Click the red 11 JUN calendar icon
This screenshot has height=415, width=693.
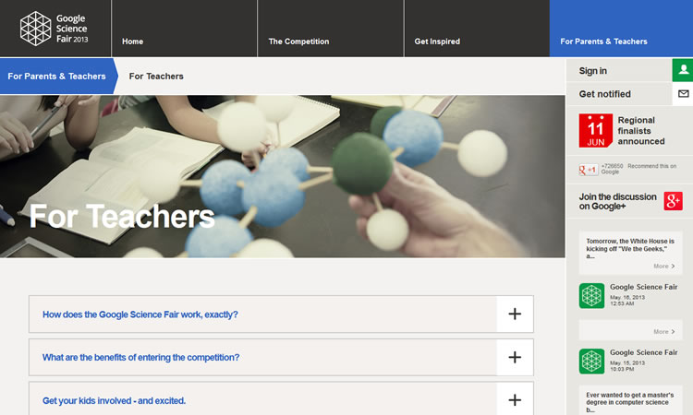[596, 131]
